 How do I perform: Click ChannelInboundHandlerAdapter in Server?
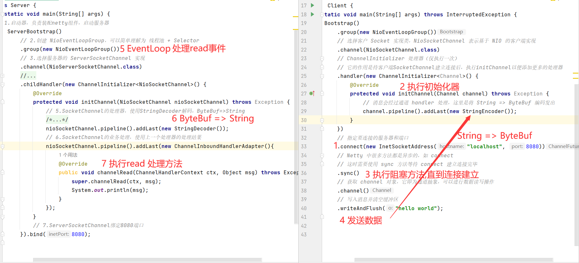[x=219, y=146]
